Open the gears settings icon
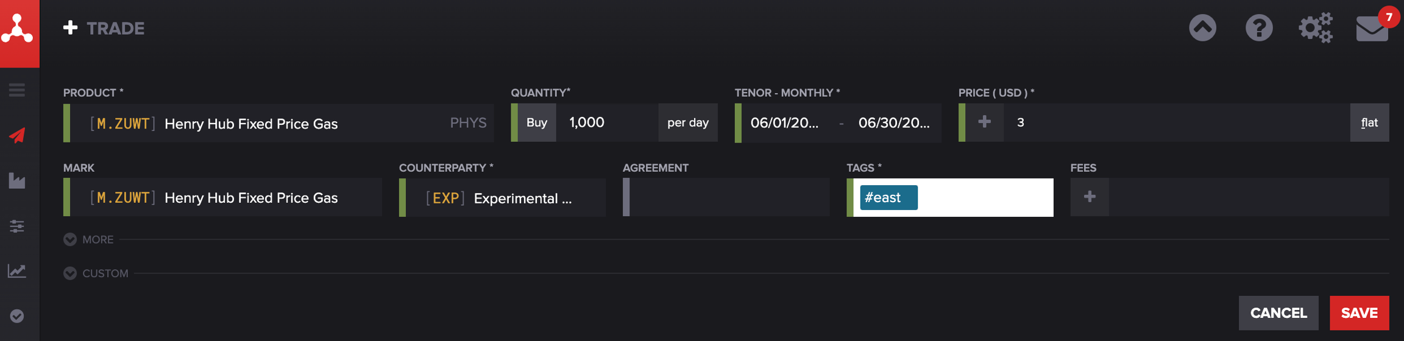Screen dimensions: 1404x341 [1315, 28]
